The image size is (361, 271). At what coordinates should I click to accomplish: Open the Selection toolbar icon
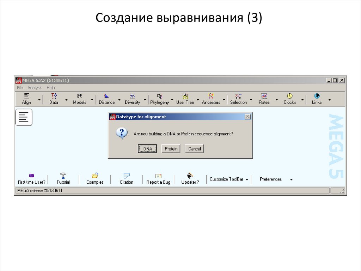(239, 99)
